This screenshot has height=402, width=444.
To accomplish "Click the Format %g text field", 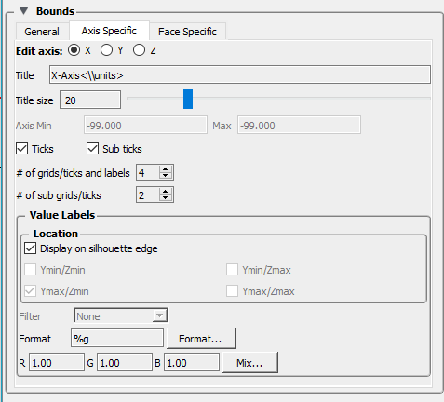I will [x=117, y=339].
